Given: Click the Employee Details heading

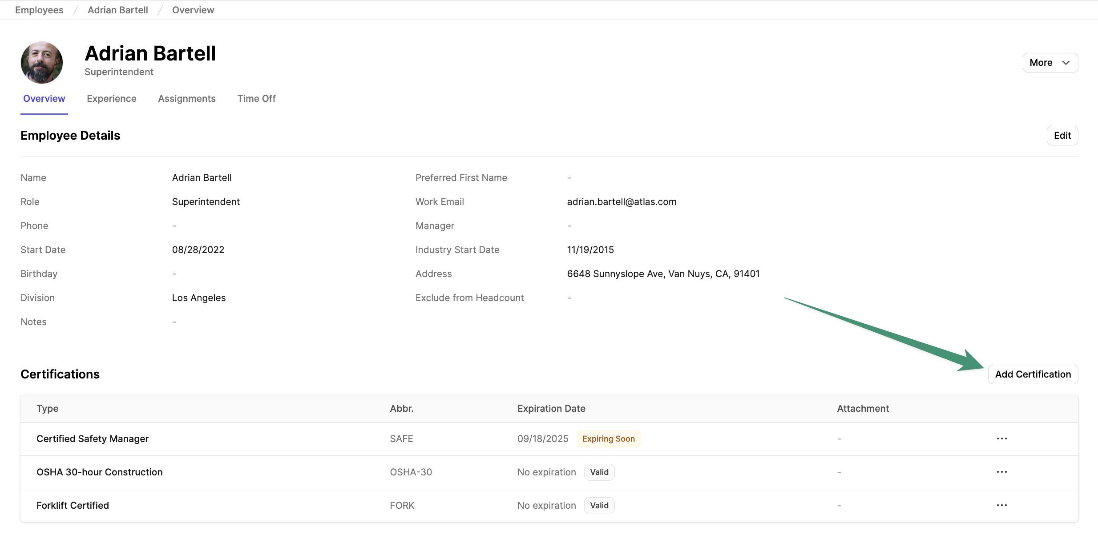Looking at the screenshot, I should (70, 136).
